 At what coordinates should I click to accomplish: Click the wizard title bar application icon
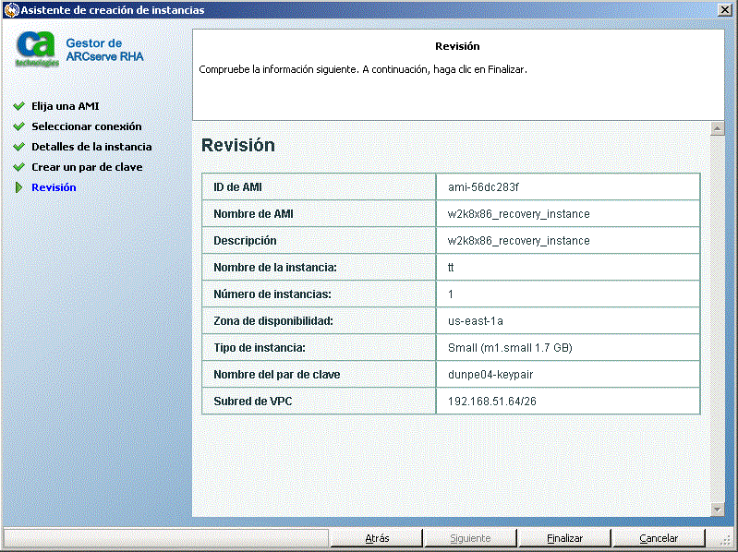[x=11, y=10]
